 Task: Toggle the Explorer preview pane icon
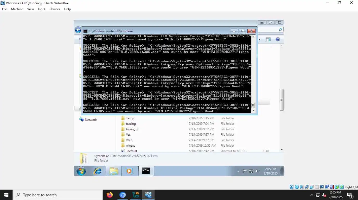pyautogui.click(x=268, y=39)
